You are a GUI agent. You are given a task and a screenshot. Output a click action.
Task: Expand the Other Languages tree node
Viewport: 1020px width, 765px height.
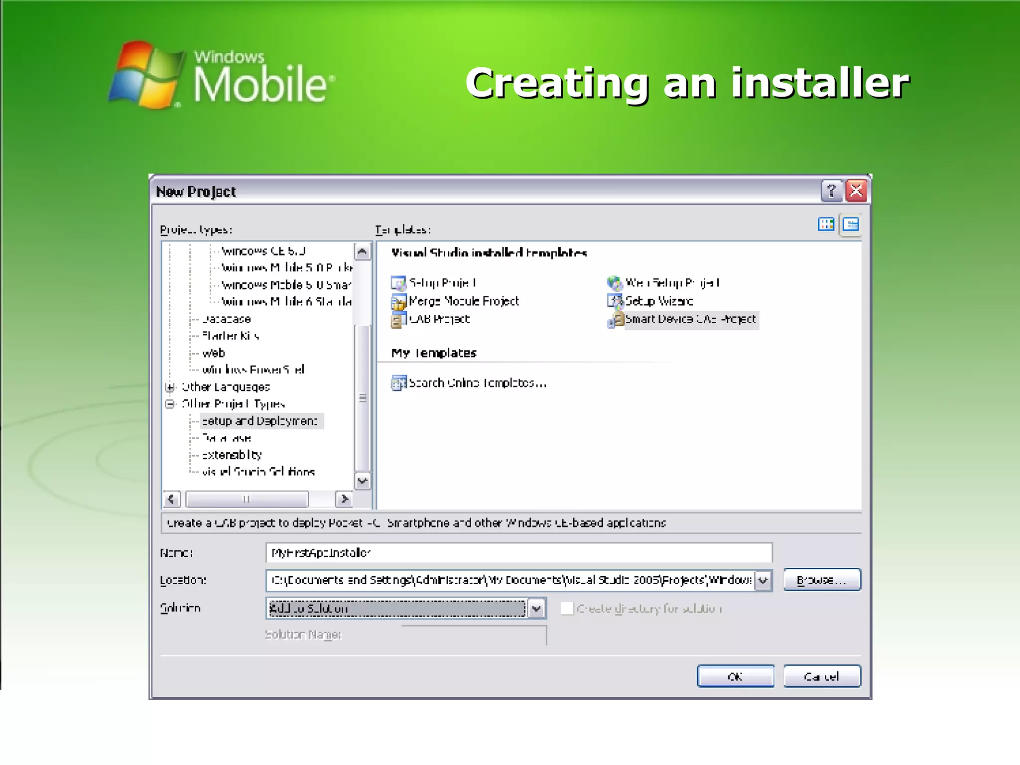click(x=170, y=387)
